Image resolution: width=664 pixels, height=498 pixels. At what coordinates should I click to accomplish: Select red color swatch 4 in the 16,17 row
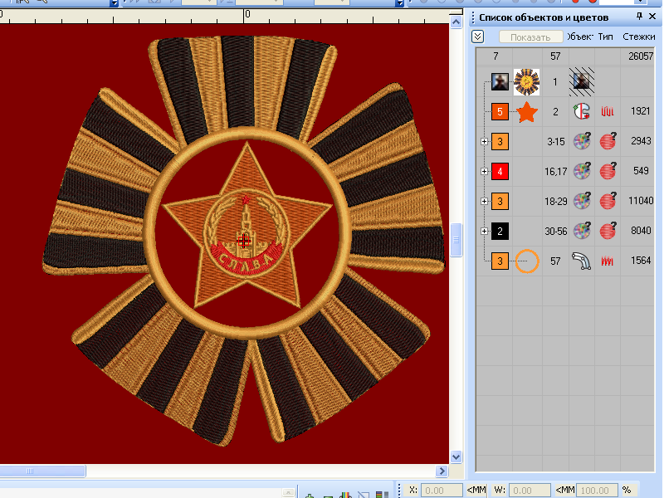click(x=500, y=172)
